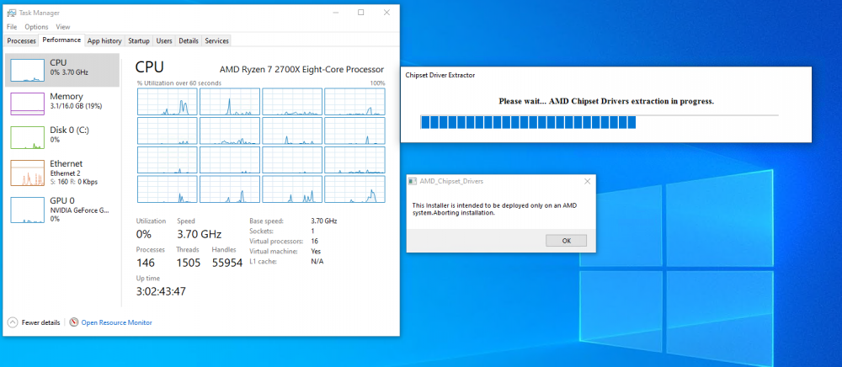Click the '% Utilization over 60 seconds' label
The image size is (842, 367).
point(179,83)
